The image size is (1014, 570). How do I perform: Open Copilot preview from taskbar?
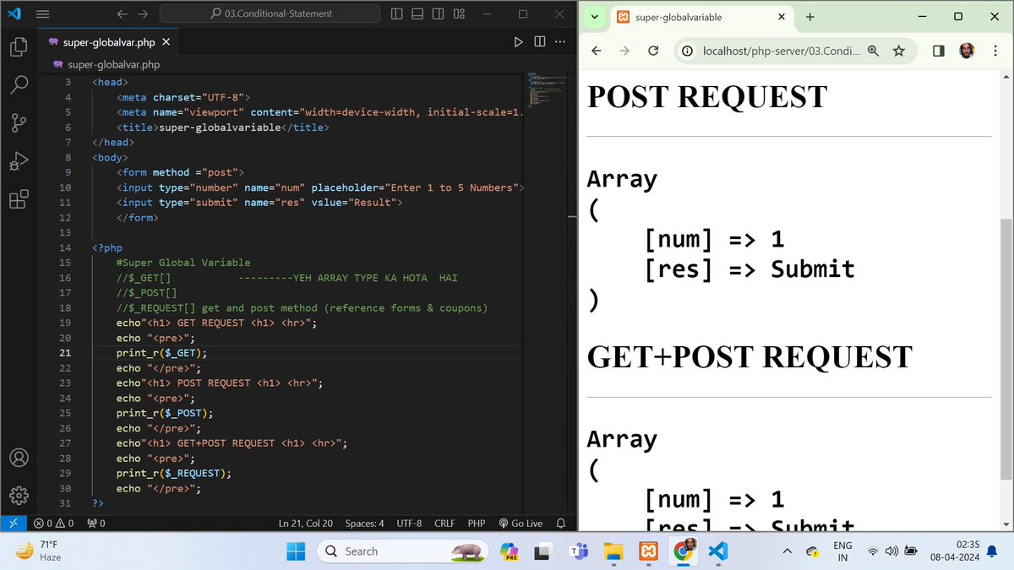pyautogui.click(x=510, y=551)
